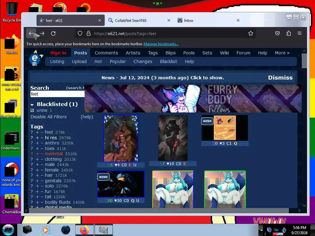Screen dimensions: 315x236
Task: Open the Manage bookmarks link
Action: click(x=161, y=44)
